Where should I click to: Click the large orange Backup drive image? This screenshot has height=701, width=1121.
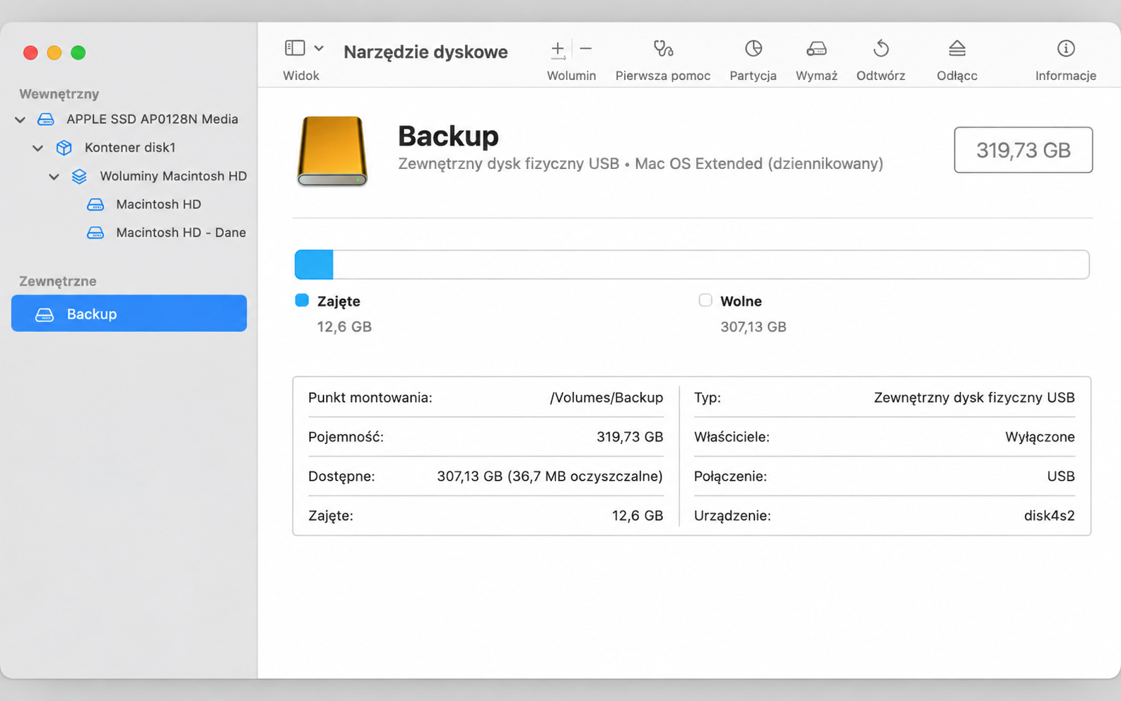click(332, 151)
